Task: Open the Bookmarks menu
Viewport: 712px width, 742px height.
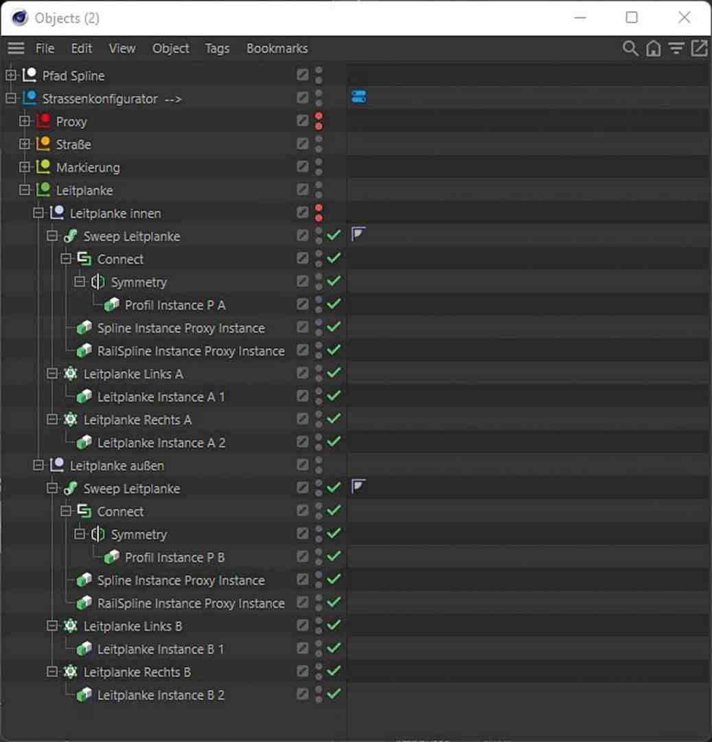Action: pyautogui.click(x=277, y=48)
